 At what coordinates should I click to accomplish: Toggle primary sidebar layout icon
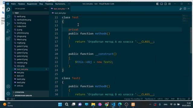(x=158, y=4)
